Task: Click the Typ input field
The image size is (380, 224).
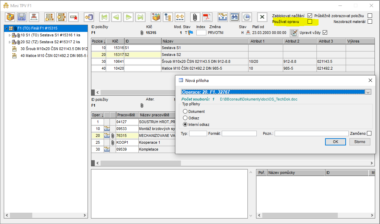Action: [x=198, y=133]
